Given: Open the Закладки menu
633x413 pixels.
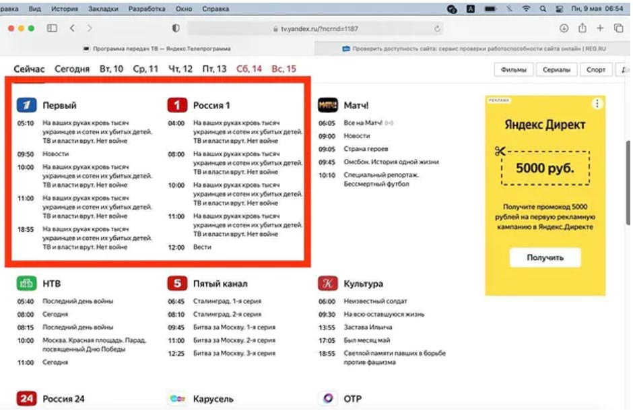Looking at the screenshot, I should [103, 9].
